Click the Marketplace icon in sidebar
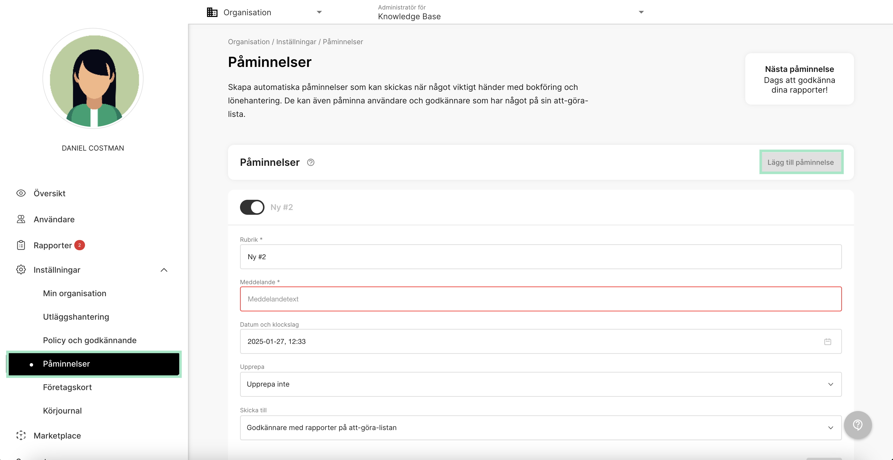Viewport: 893px width, 460px height. tap(21, 436)
